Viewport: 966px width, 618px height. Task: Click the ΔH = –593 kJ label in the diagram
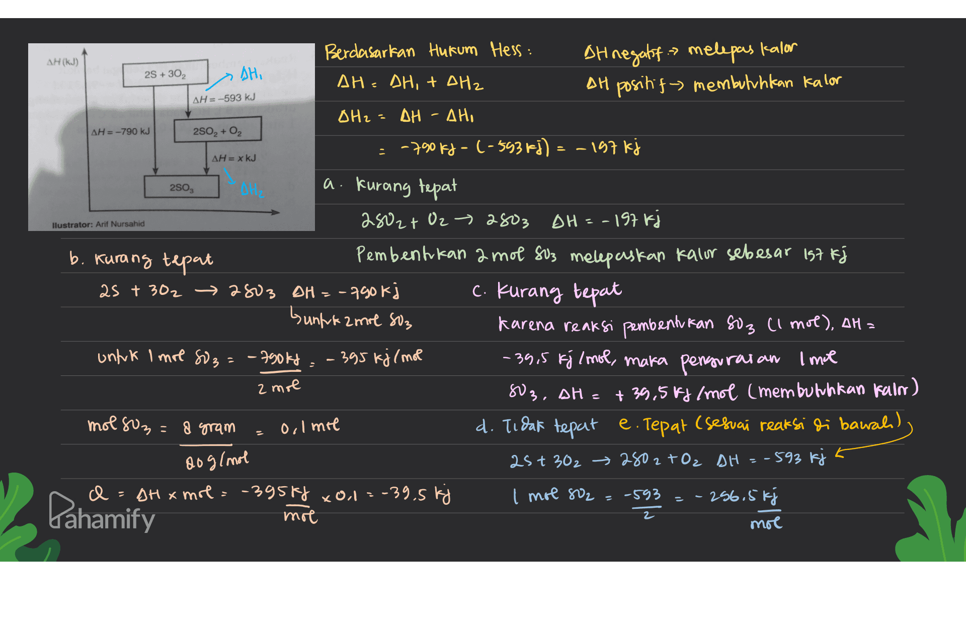click(x=224, y=98)
